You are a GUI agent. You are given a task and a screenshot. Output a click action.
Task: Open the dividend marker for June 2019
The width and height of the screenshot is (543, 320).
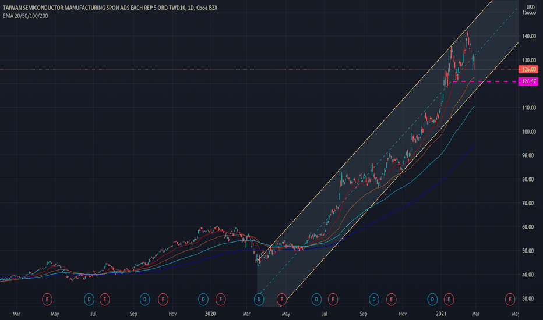89,299
